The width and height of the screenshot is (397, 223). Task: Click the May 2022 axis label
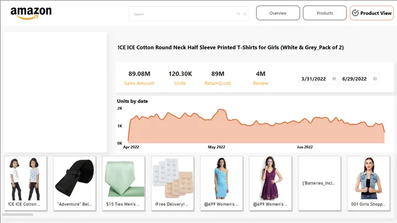(x=216, y=147)
